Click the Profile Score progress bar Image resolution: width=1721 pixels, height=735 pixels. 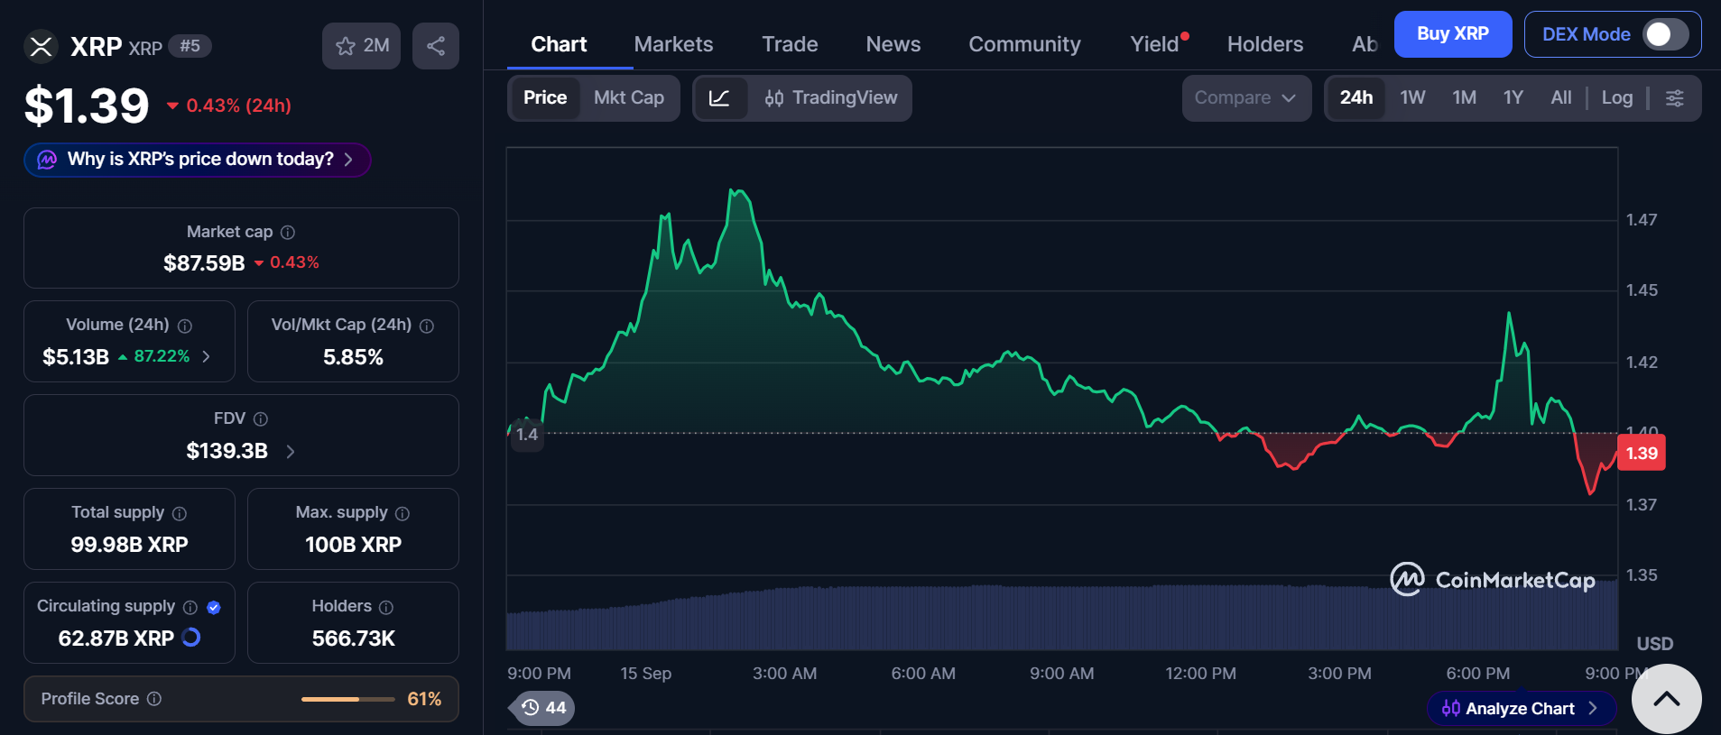[x=347, y=699]
